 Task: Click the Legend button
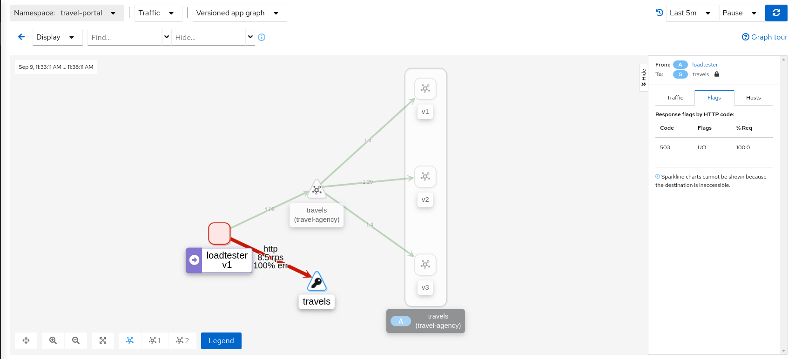click(221, 340)
